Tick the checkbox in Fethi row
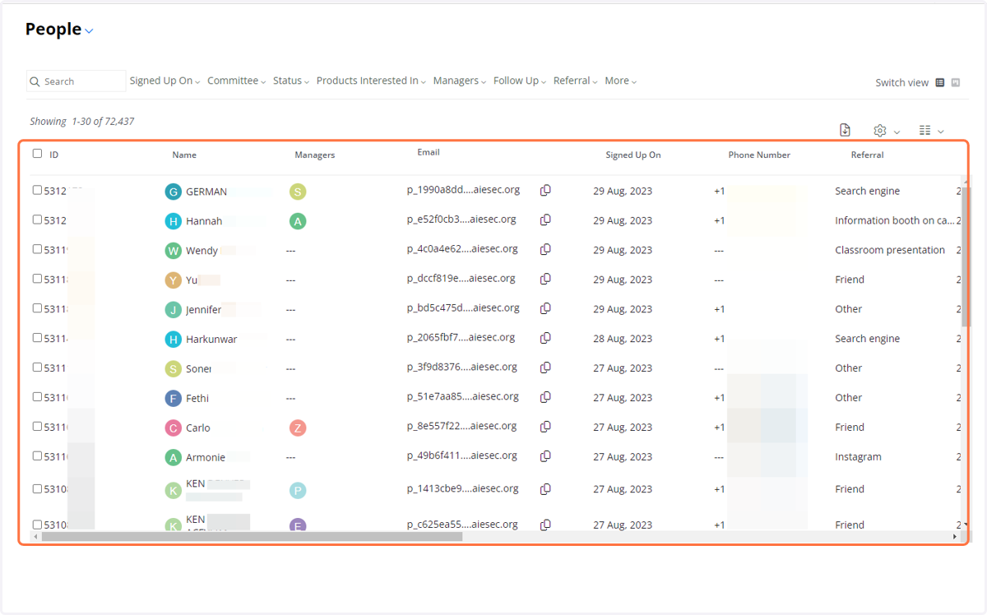 coord(37,397)
